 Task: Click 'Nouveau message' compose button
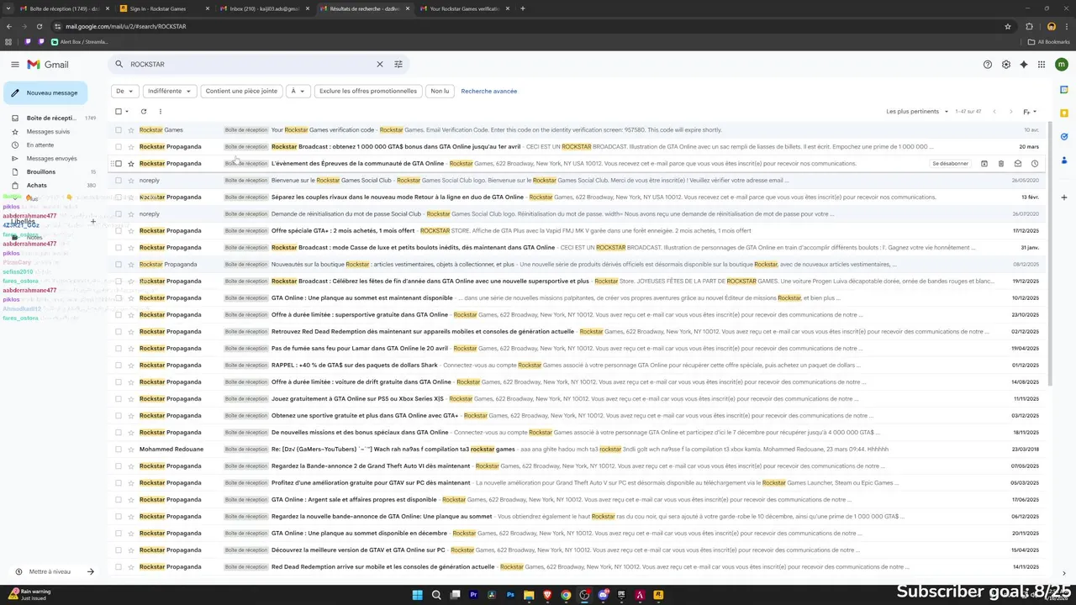click(45, 93)
